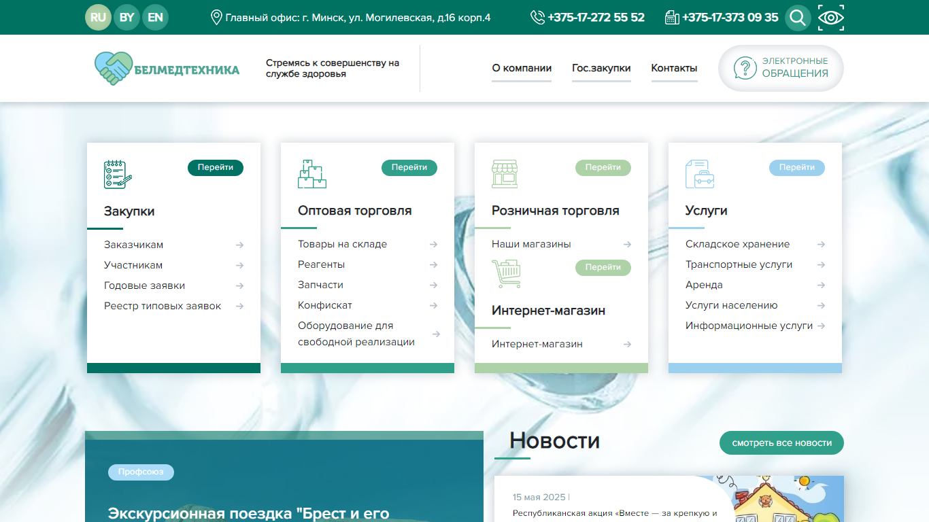Image resolution: width=929 pixels, height=522 pixels.
Task: Click the fax machine icon
Action: [x=672, y=17]
